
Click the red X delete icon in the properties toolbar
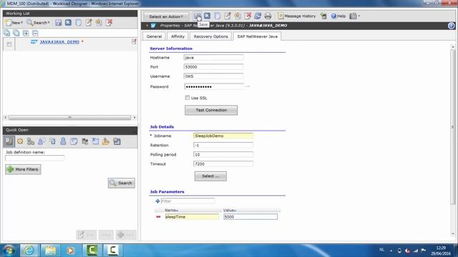click(248, 16)
